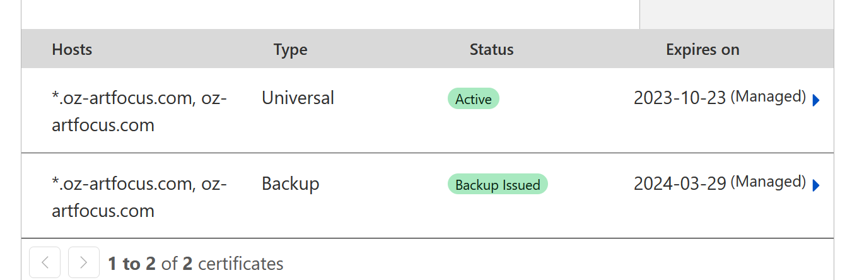
Task: Expand the Universal certificate row arrow
Action: [x=816, y=100]
